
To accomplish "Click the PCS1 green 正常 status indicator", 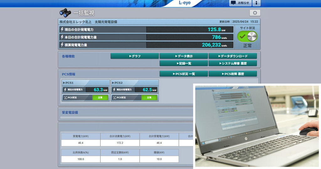I will tap(100, 98).
